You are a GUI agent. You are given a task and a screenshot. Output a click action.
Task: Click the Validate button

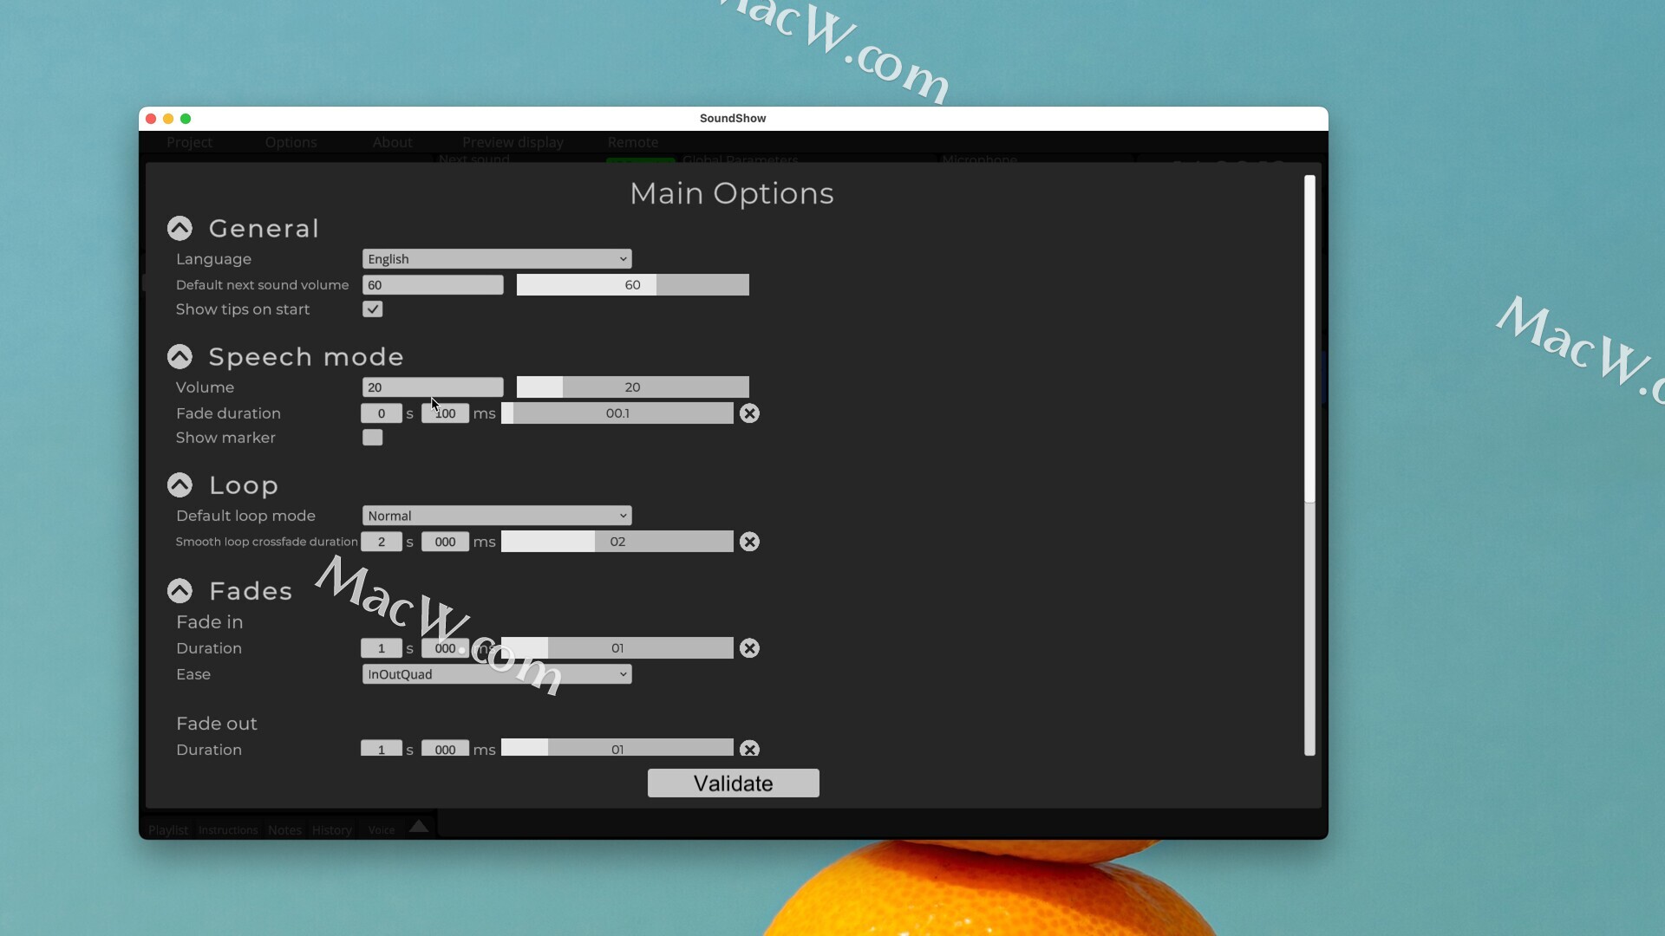click(733, 783)
